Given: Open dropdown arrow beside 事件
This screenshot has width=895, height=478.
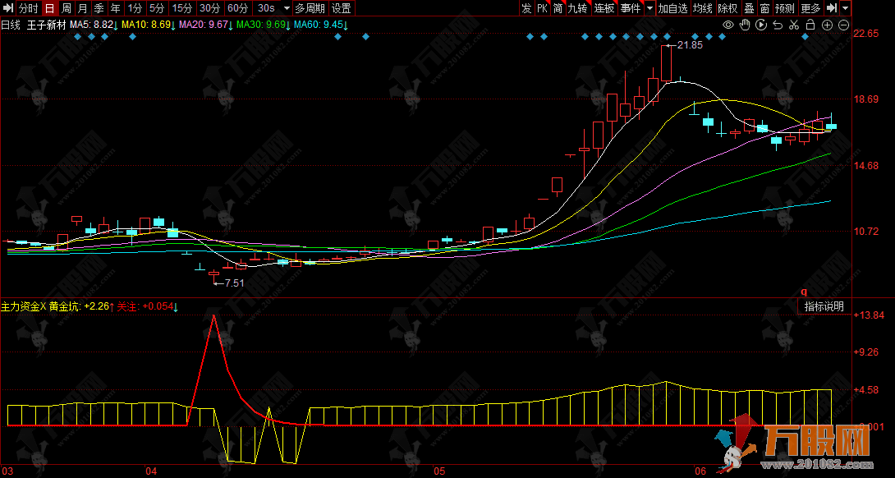Looking at the screenshot, I should [x=650, y=8].
